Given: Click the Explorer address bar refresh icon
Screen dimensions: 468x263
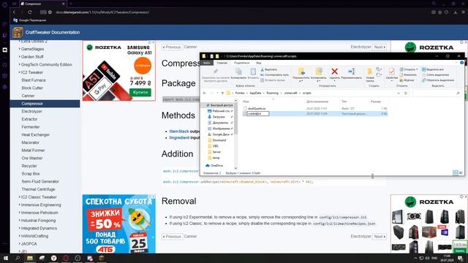Looking at the screenshot, I should [x=406, y=93].
